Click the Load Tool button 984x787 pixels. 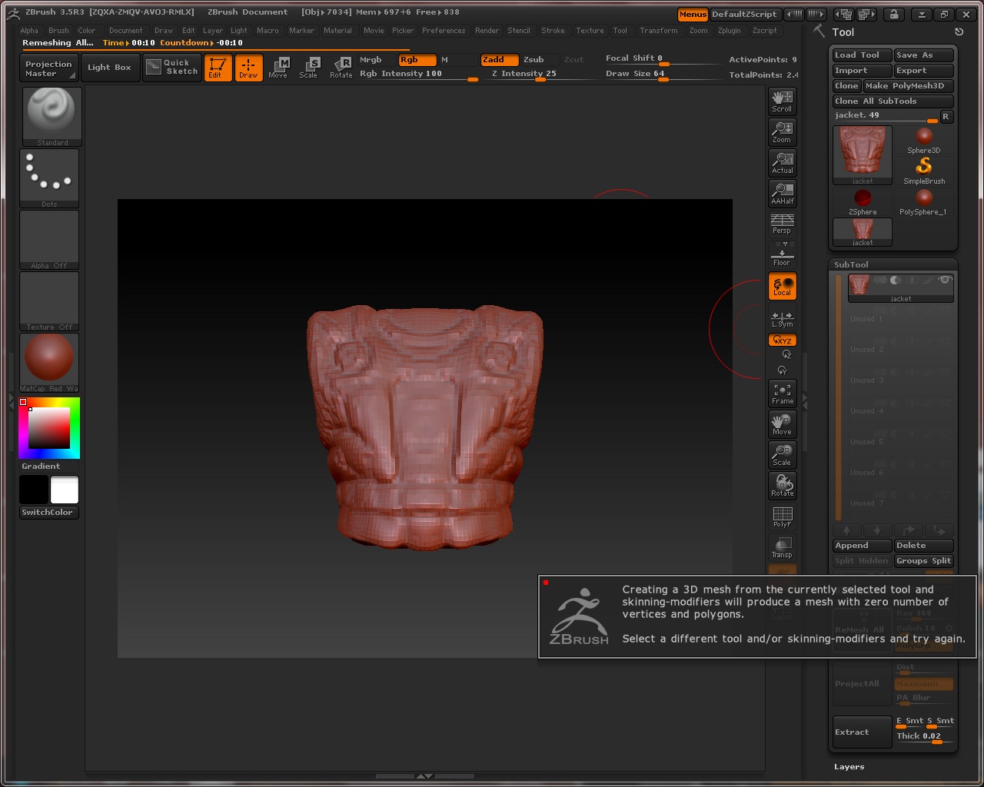pos(861,55)
